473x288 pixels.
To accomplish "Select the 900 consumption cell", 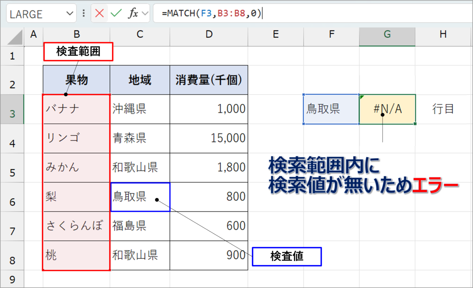I will 209,256.
